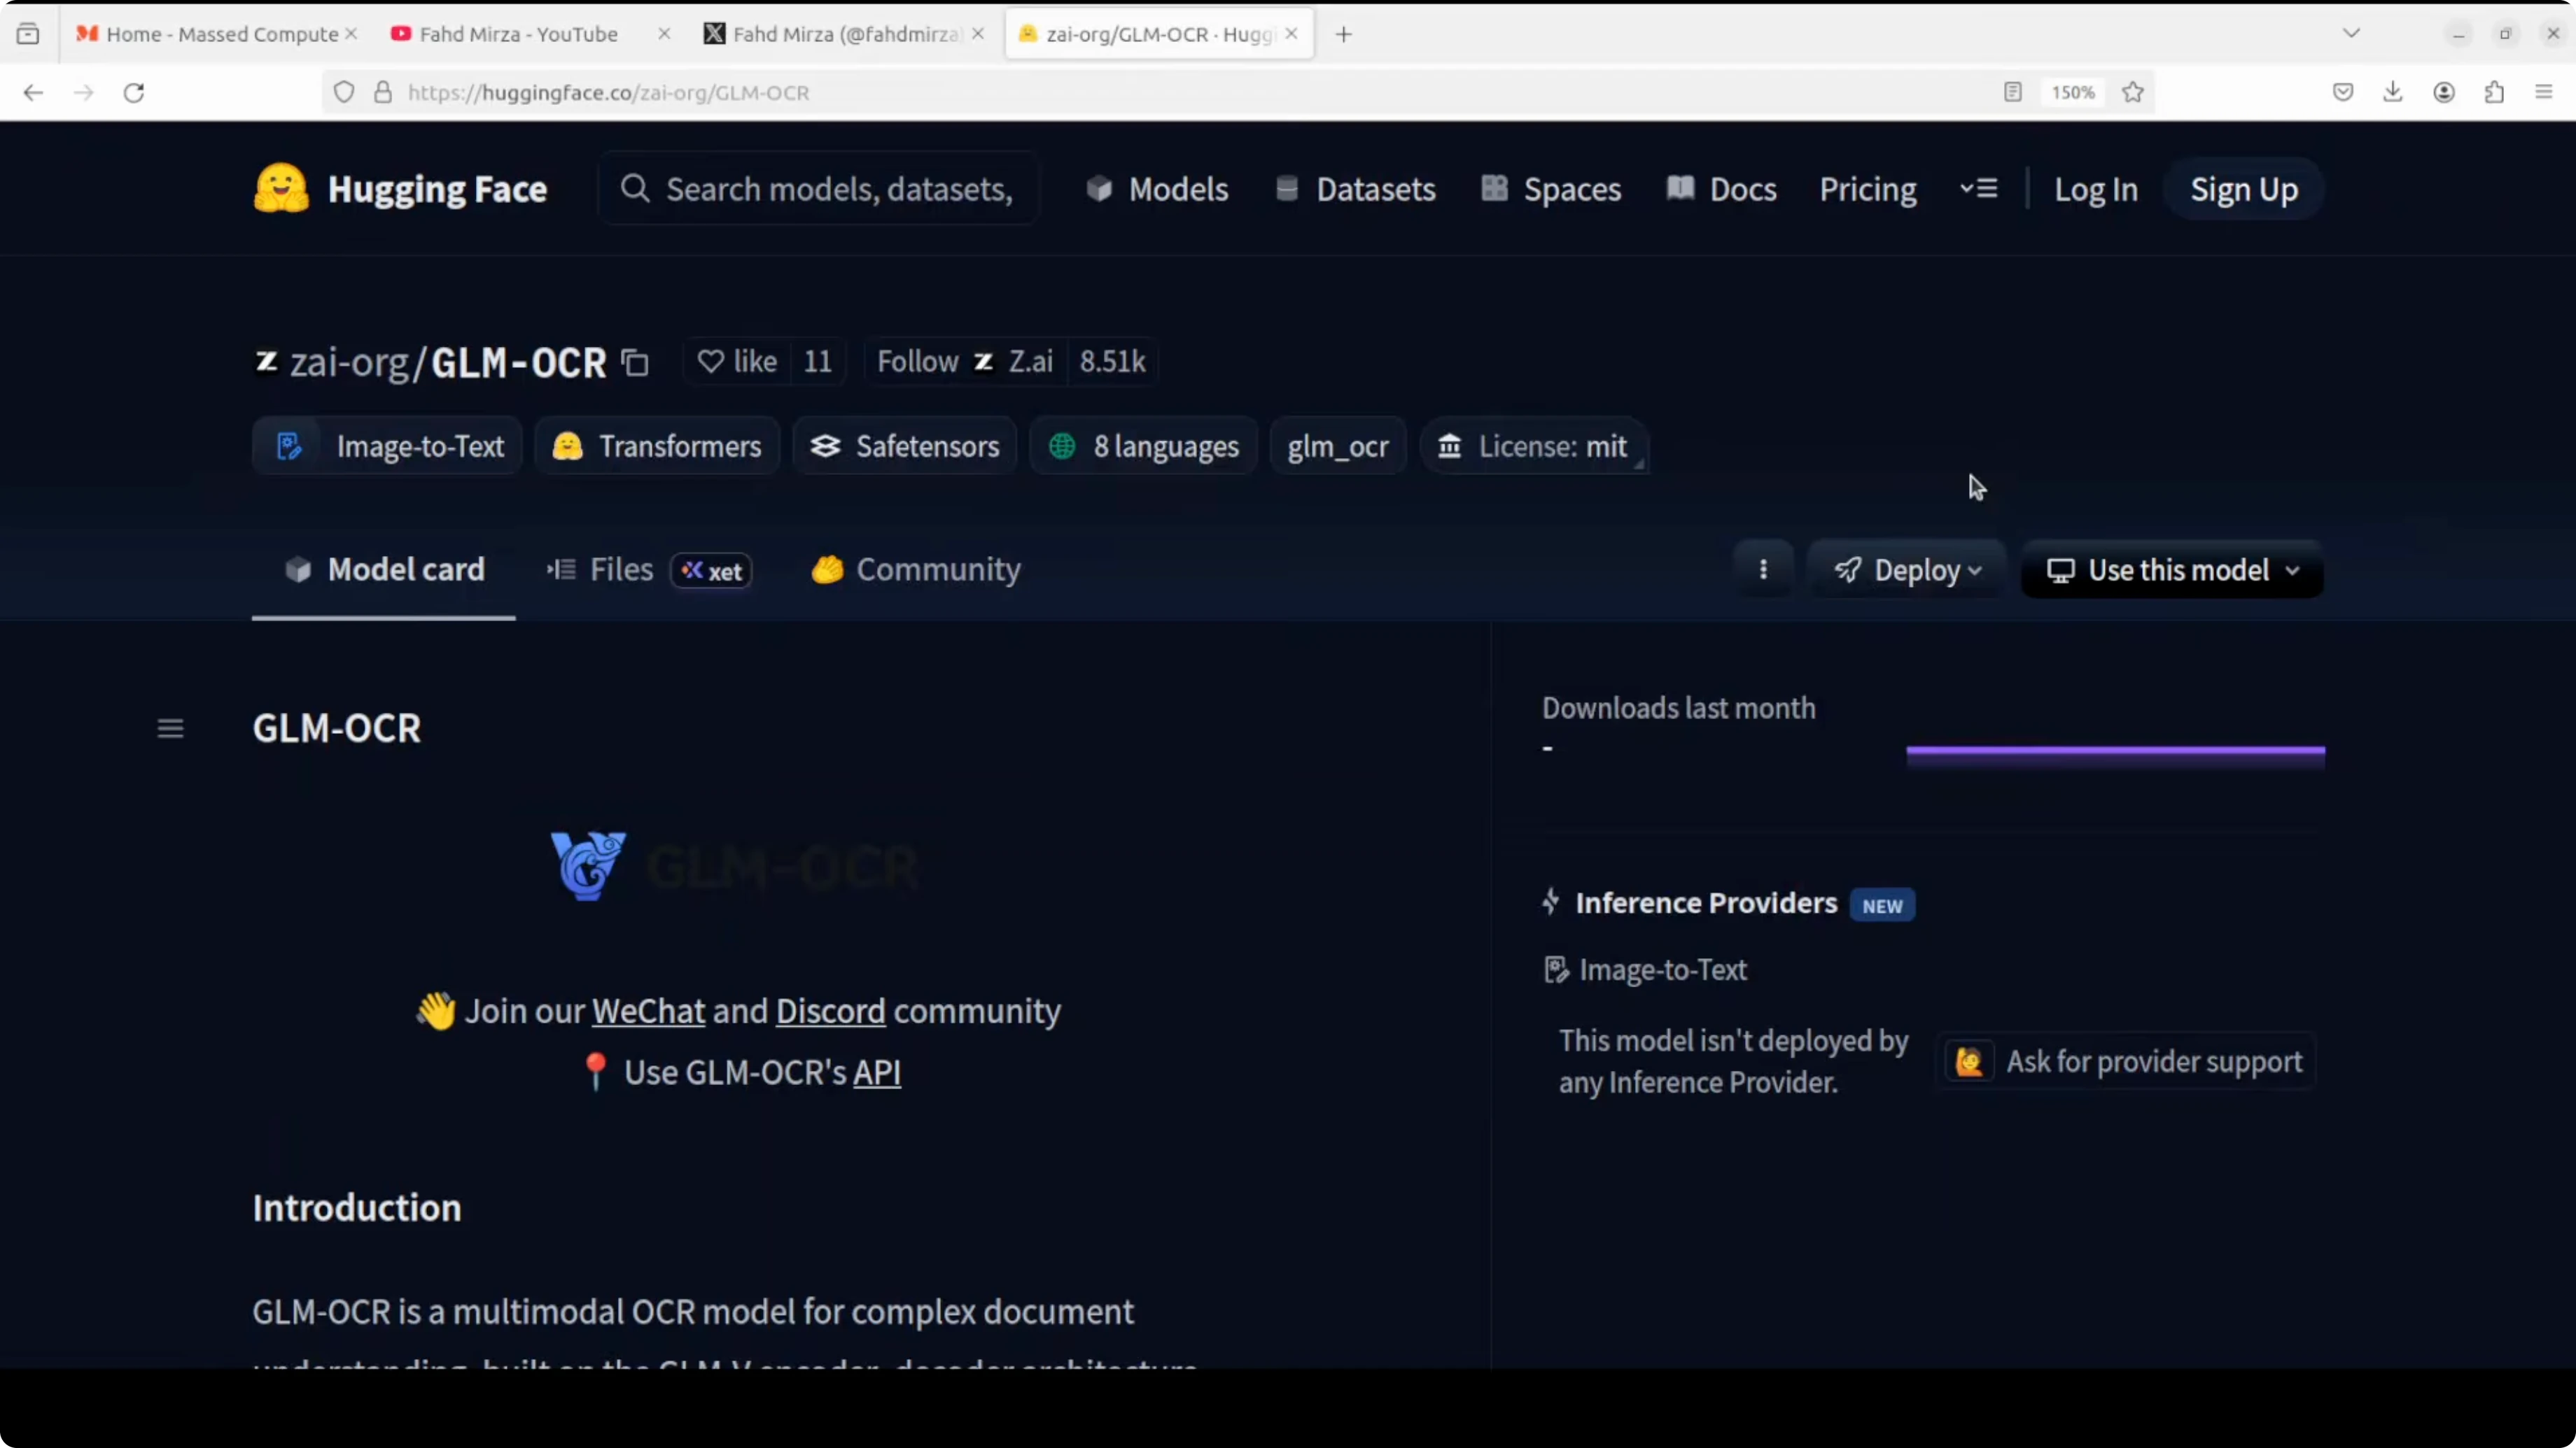
Task: Click the 150% zoom level indicator
Action: [2072, 92]
